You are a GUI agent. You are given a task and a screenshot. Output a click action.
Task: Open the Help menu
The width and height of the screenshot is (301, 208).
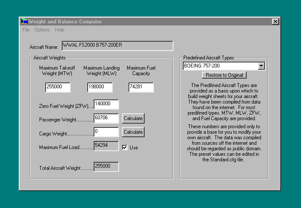(x=60, y=30)
